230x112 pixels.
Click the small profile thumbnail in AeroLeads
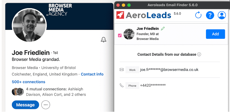129,34
